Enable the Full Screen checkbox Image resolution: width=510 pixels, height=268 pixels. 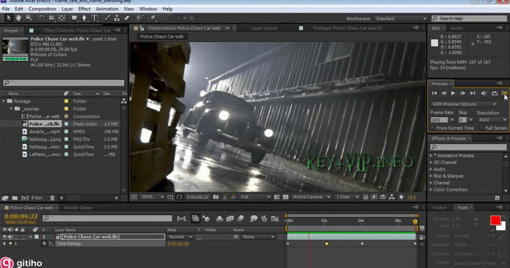pyautogui.click(x=482, y=128)
